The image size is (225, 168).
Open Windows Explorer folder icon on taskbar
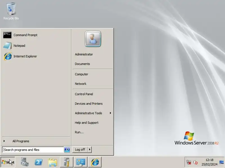(x=53, y=162)
